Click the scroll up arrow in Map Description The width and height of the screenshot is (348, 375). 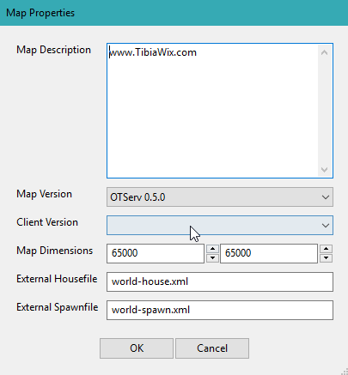pos(325,52)
